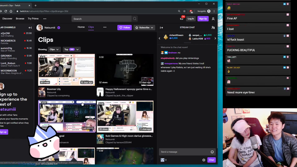The image size is (297, 167).
Task: Open the user account icon menu
Action: pyautogui.click(x=213, y=19)
